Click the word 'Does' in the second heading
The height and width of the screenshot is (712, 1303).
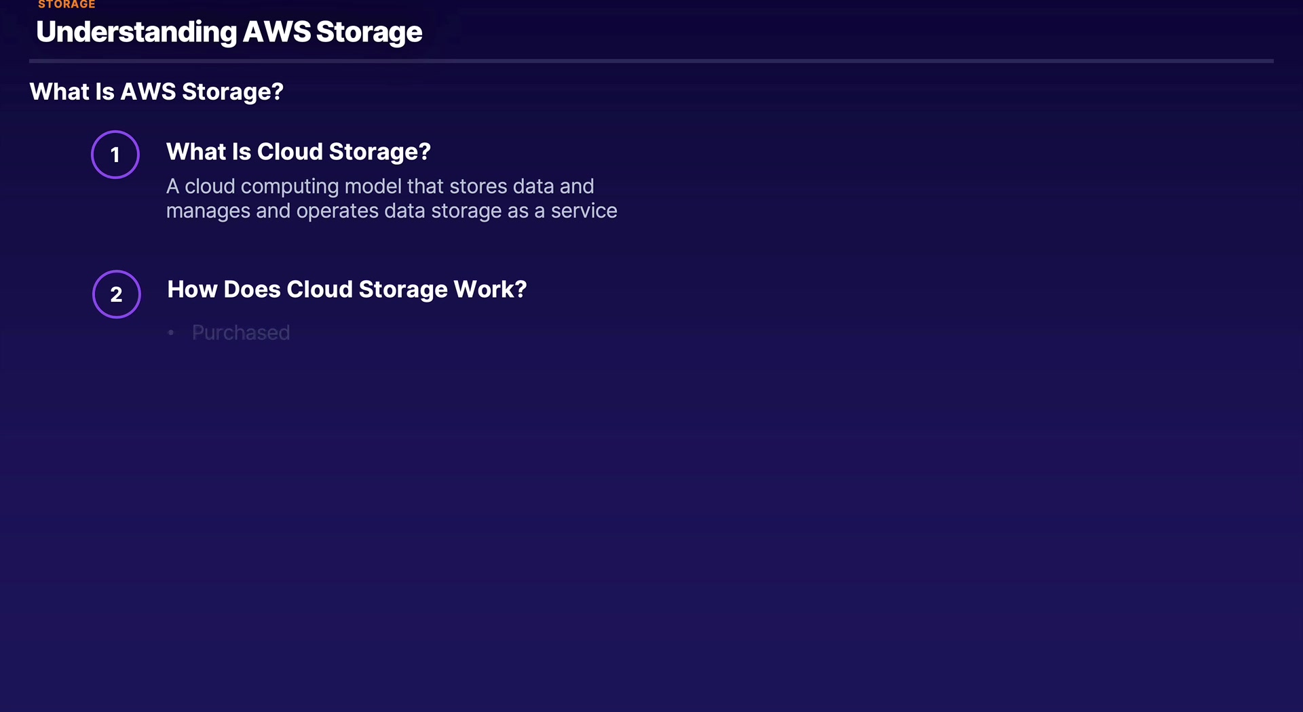(252, 290)
